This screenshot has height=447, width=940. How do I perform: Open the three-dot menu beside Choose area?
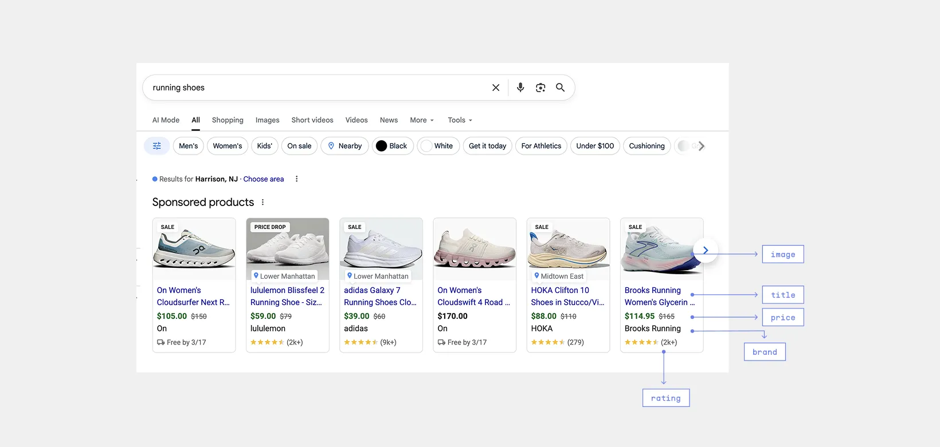pos(296,179)
